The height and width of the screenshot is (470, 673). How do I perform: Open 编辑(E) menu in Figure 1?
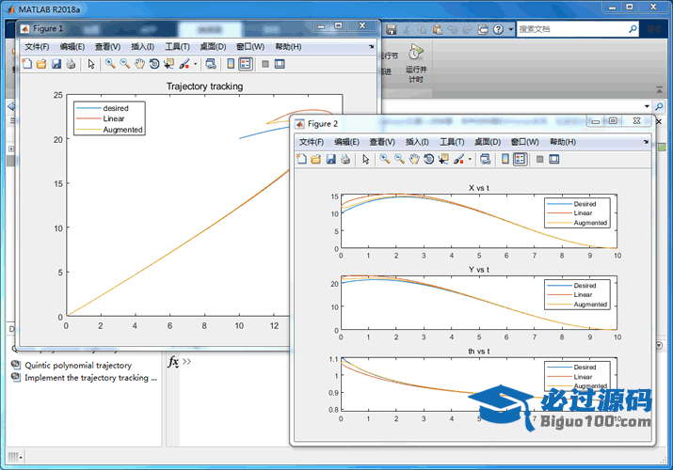72,47
